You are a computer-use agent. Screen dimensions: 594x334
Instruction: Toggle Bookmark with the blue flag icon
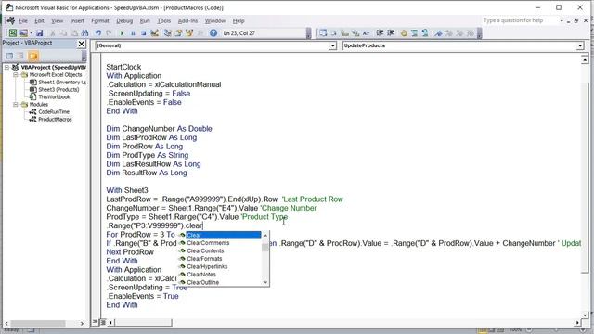[438, 33]
